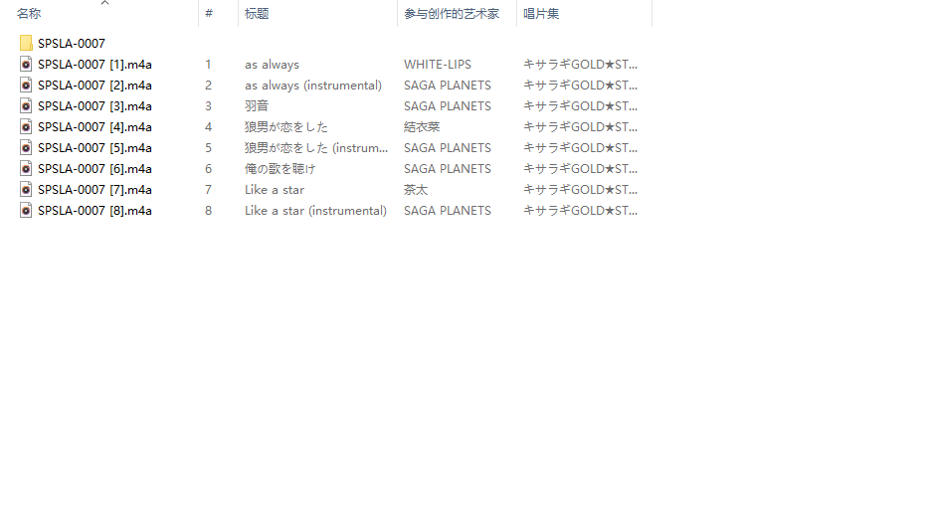The width and height of the screenshot is (931, 532).
Task: Select file name SPSLA-0007 [6].m4a
Action: pos(94,169)
